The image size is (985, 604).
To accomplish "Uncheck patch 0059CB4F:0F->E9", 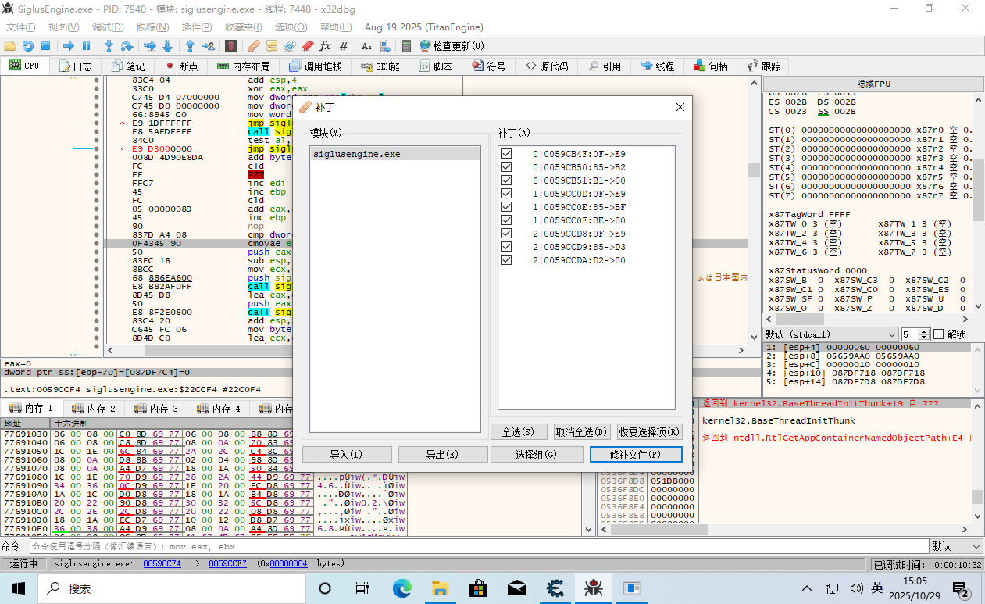I will coord(506,154).
